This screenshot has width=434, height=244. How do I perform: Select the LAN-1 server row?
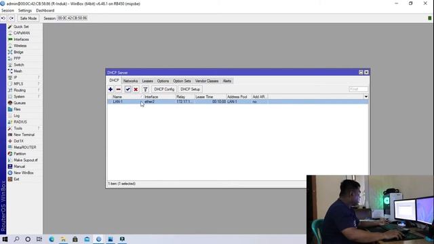click(x=238, y=102)
